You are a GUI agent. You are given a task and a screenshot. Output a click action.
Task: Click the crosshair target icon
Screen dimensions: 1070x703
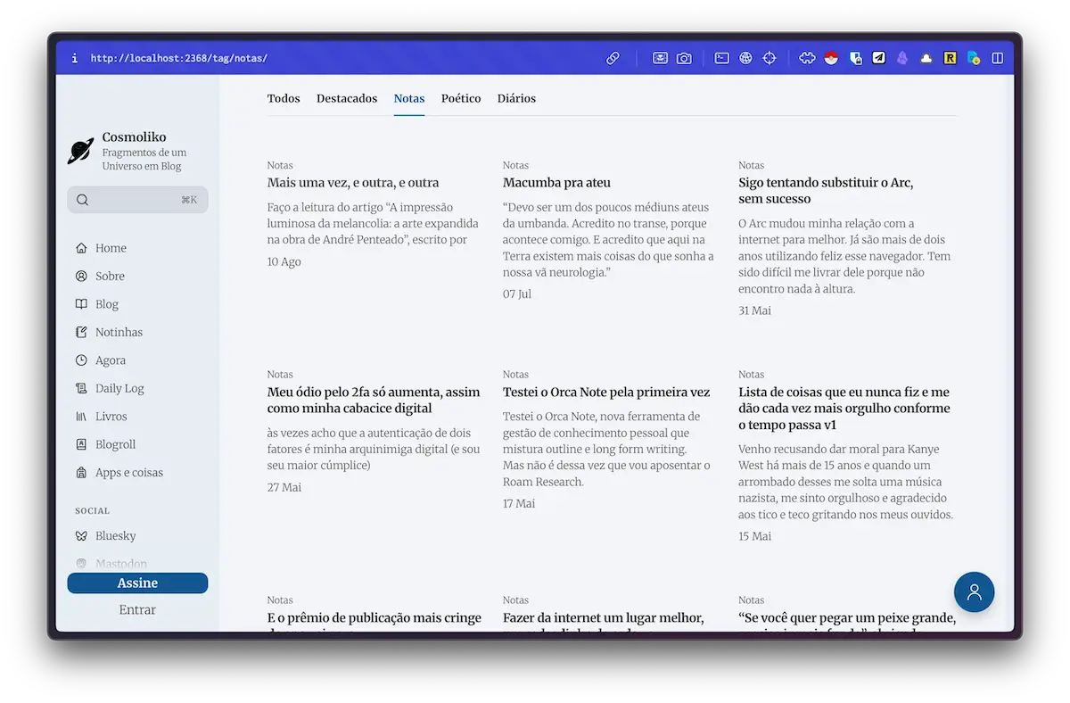(770, 58)
